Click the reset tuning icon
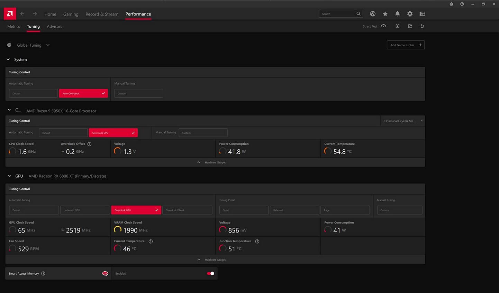Viewport: 499px width, 293px height. [x=422, y=26]
